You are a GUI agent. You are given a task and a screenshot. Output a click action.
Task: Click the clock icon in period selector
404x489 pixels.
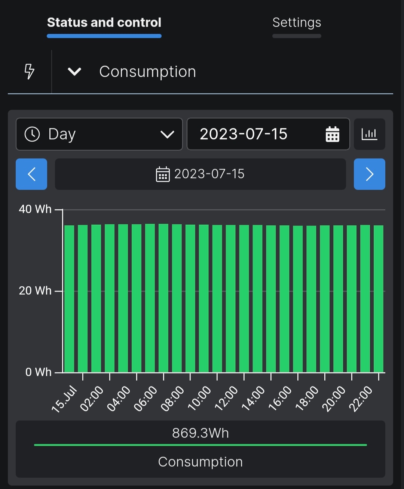[x=32, y=134]
